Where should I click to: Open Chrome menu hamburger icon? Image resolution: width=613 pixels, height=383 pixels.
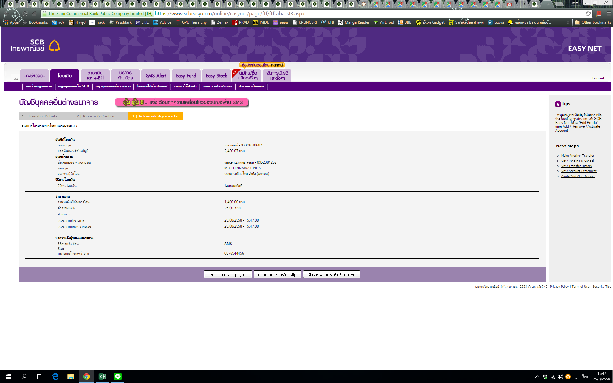pyautogui.click(x=609, y=13)
